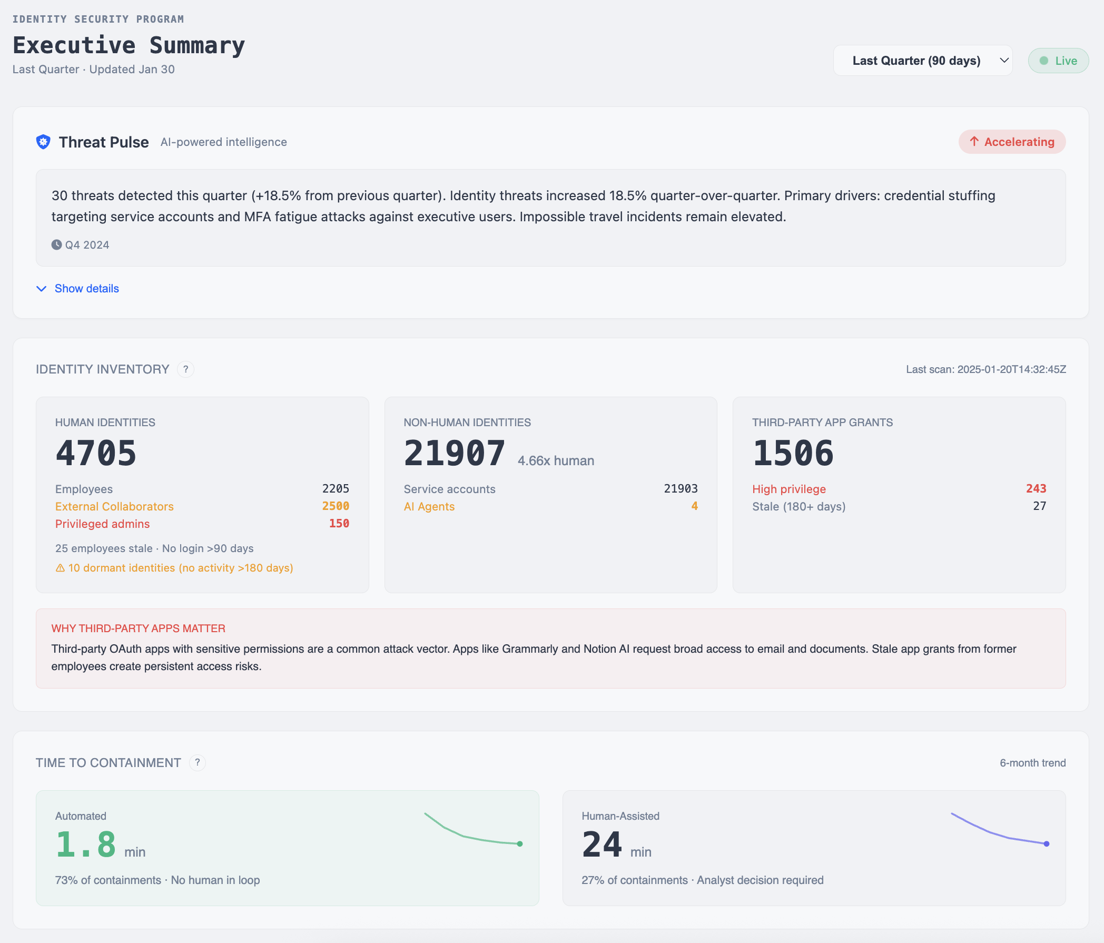
Task: Click the Identity Security Program label
Action: pos(98,18)
